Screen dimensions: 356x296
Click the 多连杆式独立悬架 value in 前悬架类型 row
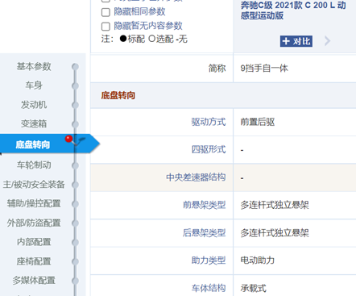275,205
